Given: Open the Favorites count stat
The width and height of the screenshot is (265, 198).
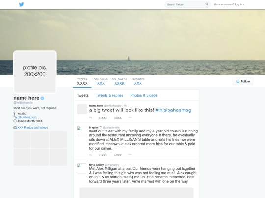Looking at the screenshot, I should pos(138,81).
